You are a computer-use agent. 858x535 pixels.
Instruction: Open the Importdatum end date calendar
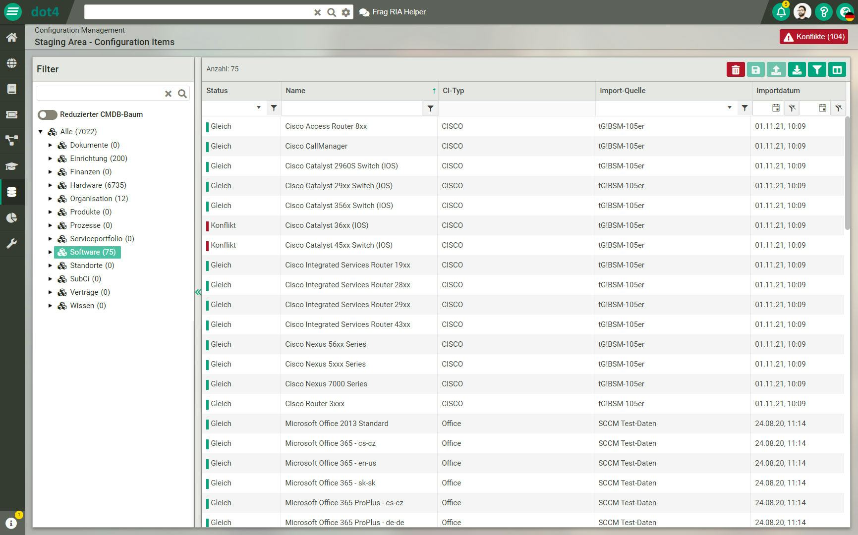click(x=822, y=108)
